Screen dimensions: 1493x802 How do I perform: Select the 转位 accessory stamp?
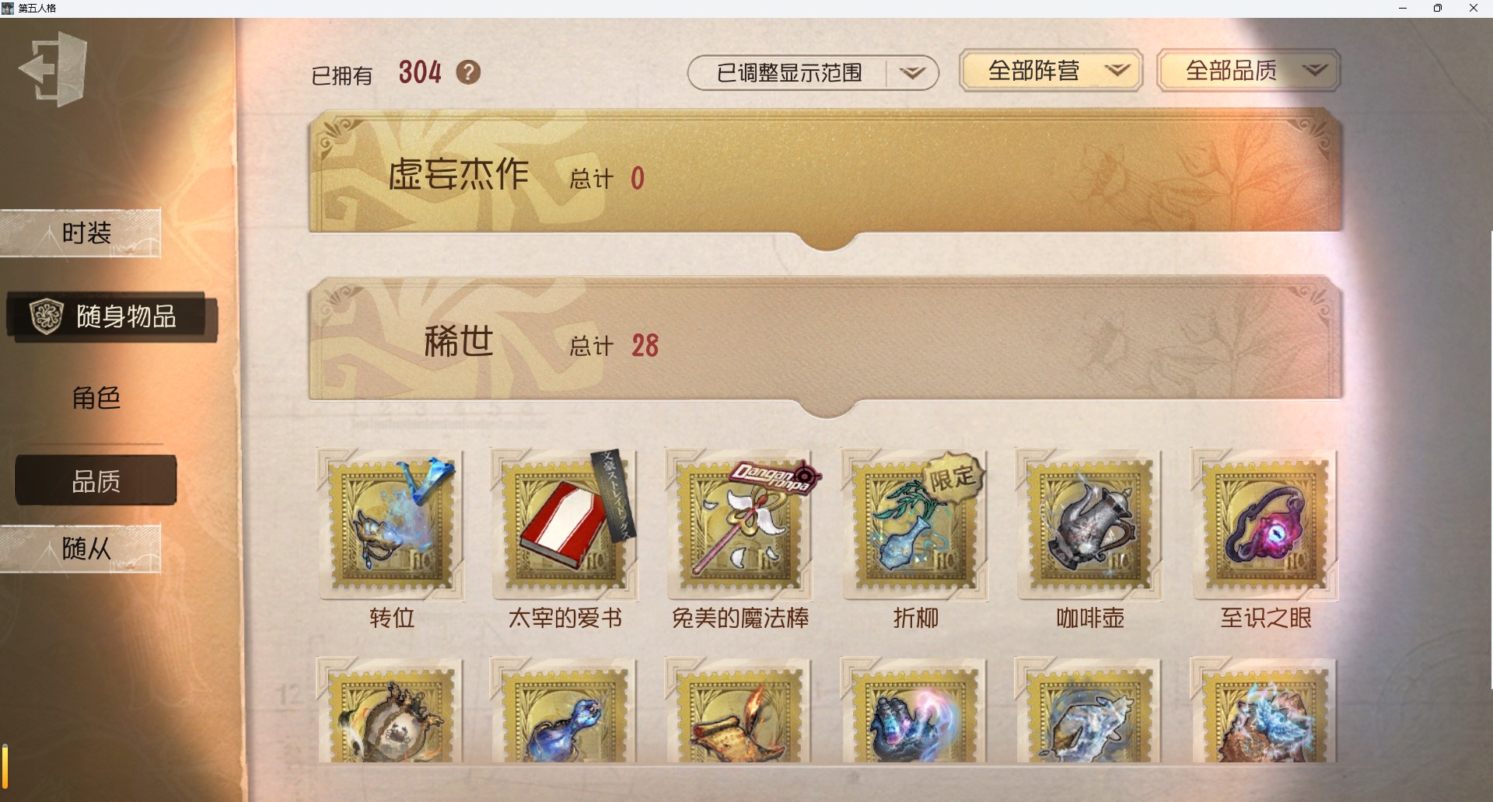pyautogui.click(x=391, y=525)
